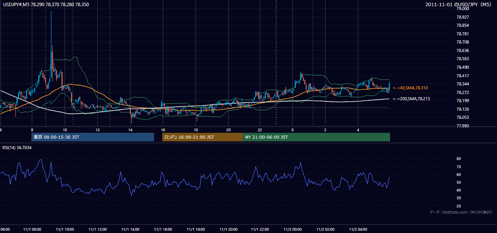
Task: Click the RSI(14) 56.7034 indicator label
Action: coord(17,148)
